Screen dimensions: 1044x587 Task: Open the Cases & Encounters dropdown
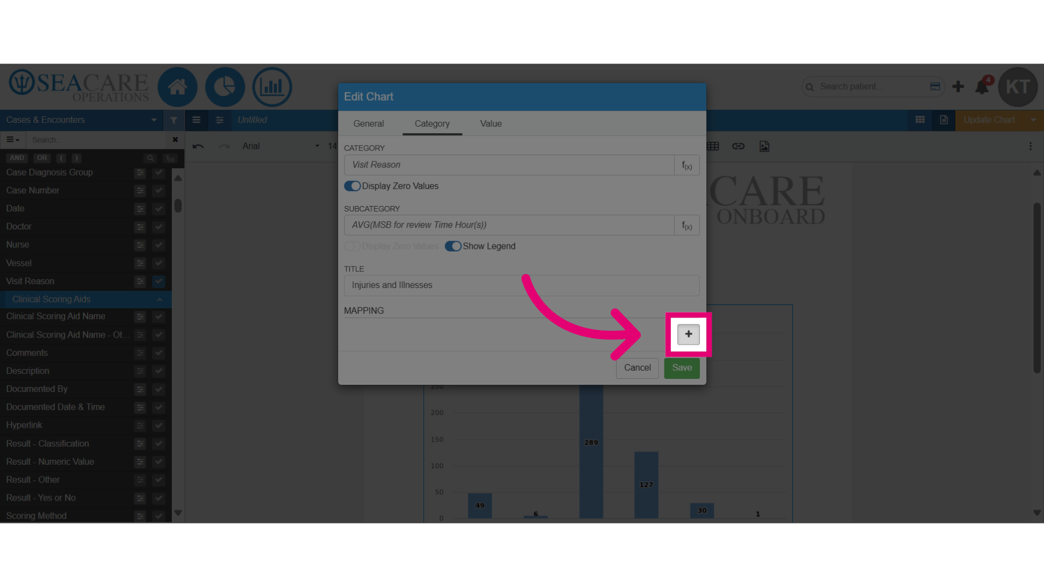point(82,120)
